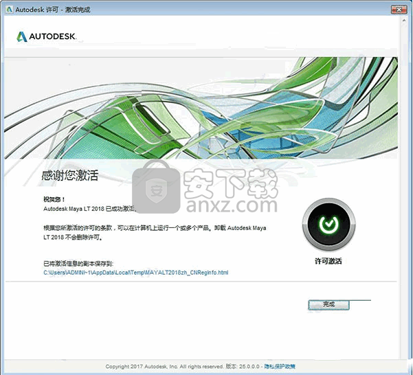Open the MAYALT2018zh_CNRegInfo.html file path link

[136, 273]
